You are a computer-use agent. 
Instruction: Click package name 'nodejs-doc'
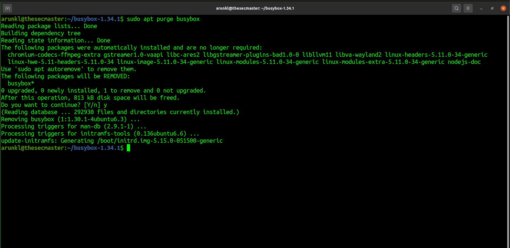point(464,62)
